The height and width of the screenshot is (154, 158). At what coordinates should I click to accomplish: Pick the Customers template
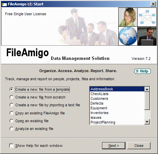click(x=117, y=98)
